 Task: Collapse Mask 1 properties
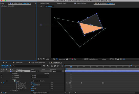click(x=13, y=81)
